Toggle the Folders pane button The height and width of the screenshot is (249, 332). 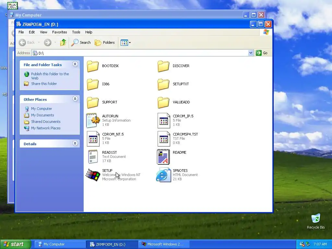click(105, 42)
